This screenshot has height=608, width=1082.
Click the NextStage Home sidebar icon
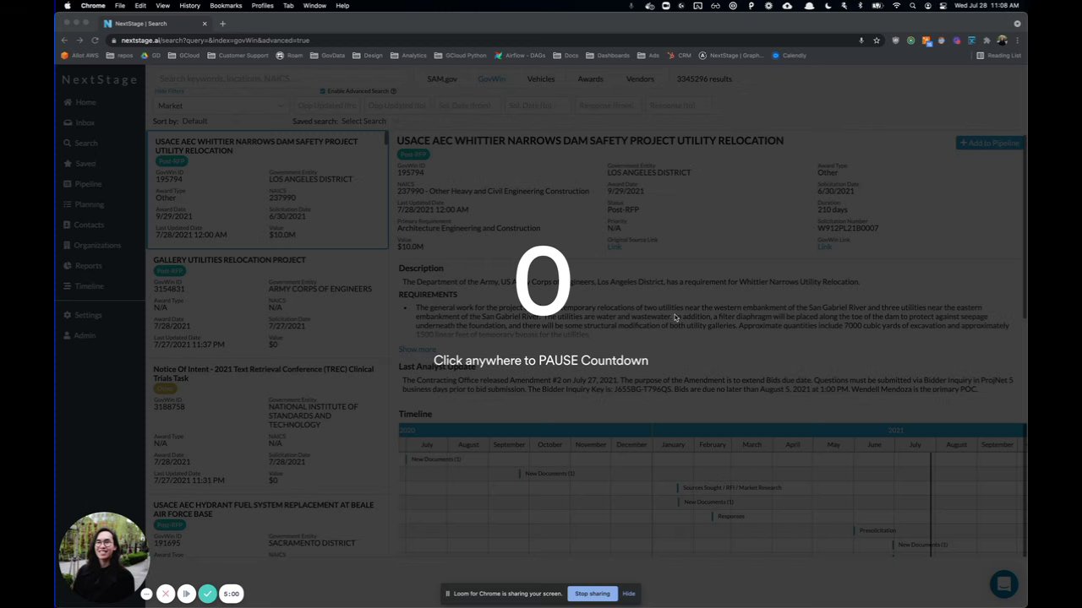68,102
